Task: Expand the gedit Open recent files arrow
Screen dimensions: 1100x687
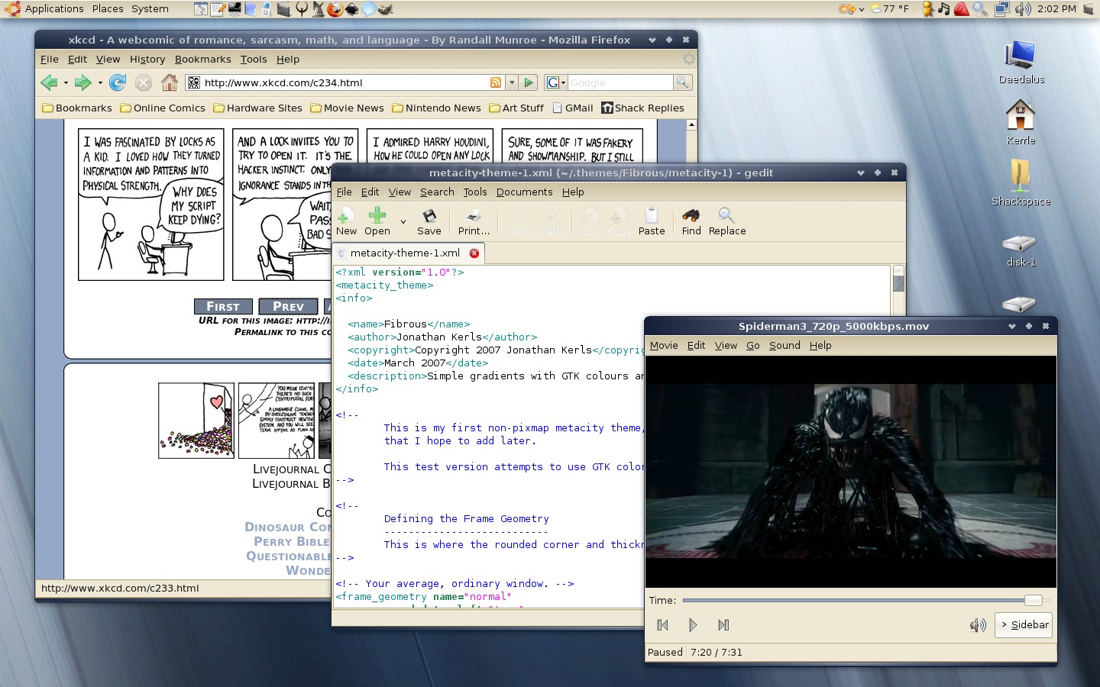Action: pos(403,222)
